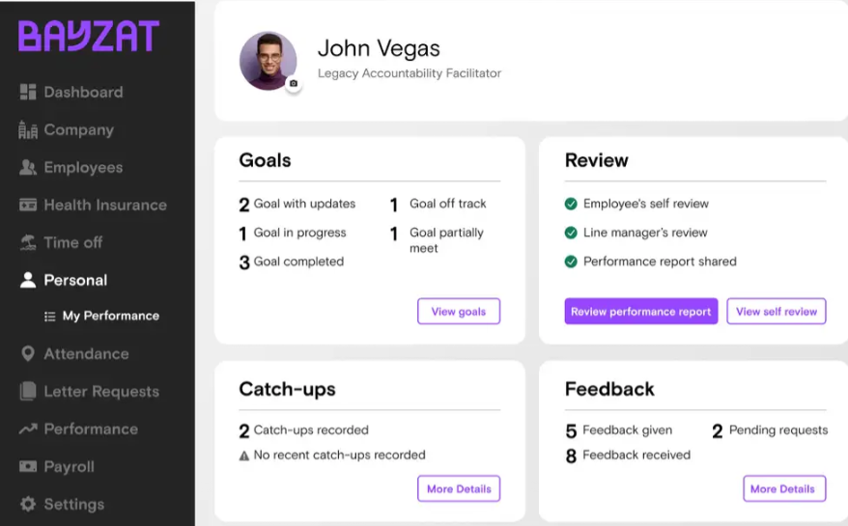
Task: Select the Attendance location pin icon
Action: click(x=28, y=353)
